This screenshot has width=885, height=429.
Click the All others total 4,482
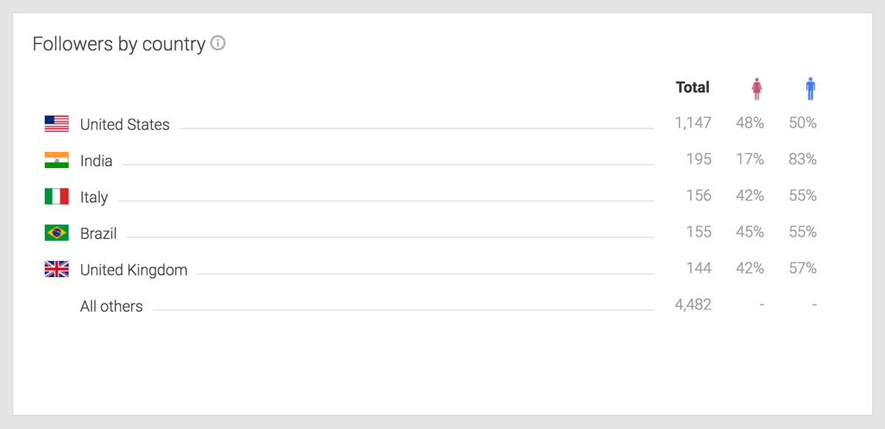point(693,304)
